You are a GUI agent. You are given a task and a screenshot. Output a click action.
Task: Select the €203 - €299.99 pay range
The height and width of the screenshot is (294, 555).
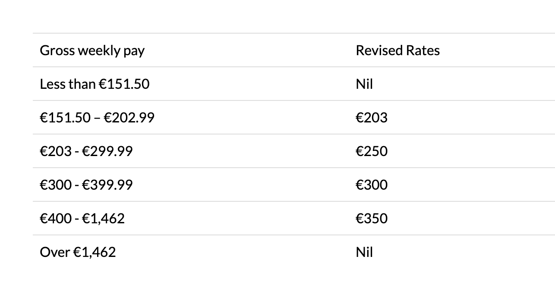(86, 151)
